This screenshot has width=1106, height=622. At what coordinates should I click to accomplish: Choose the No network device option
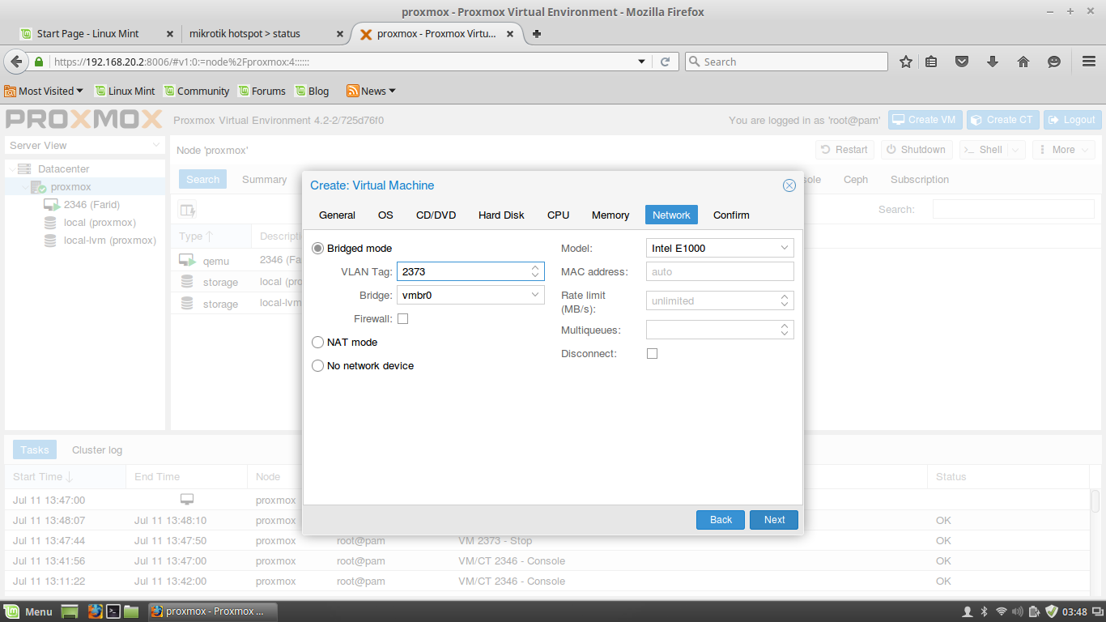point(317,365)
